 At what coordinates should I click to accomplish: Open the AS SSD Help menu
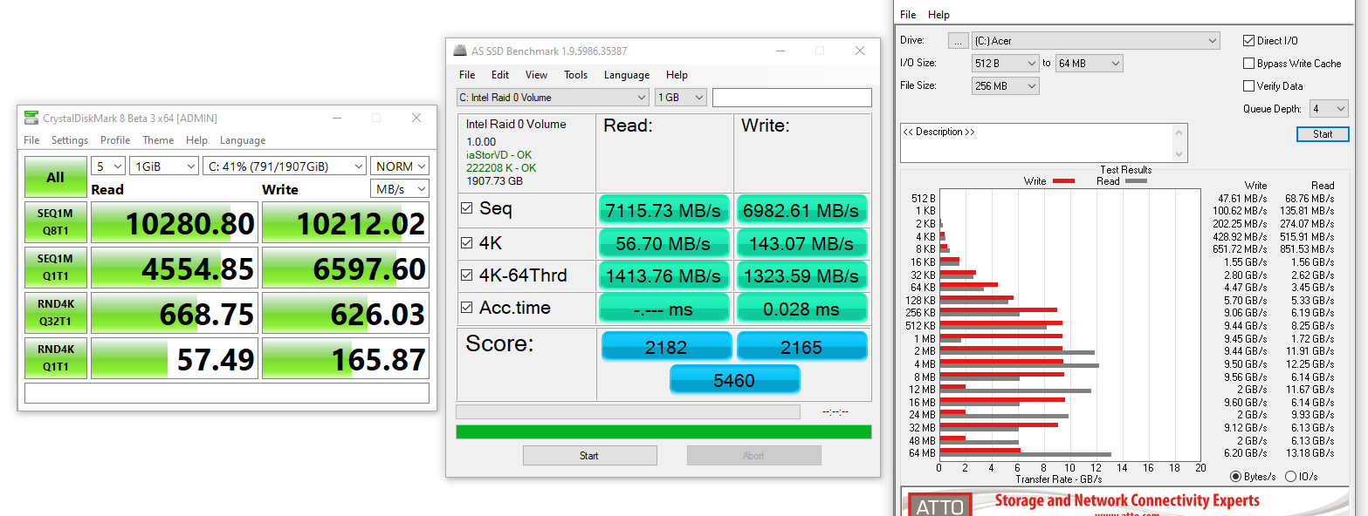point(677,75)
